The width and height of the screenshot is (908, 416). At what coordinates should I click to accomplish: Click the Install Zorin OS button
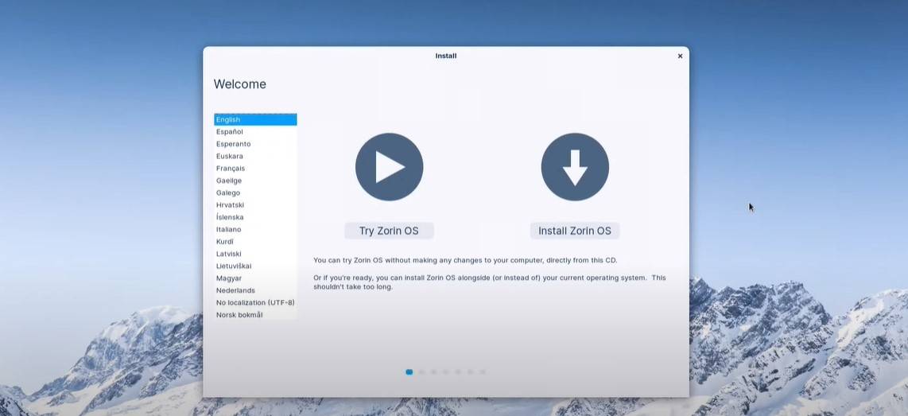click(x=575, y=231)
